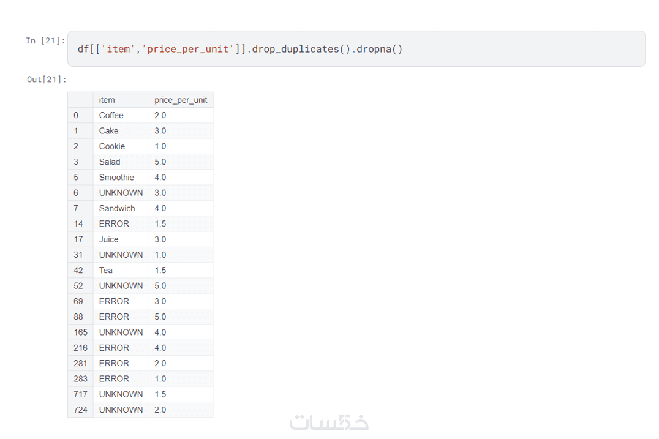Select the Cake item cell
Screen dimensions: 659x439
109,130
